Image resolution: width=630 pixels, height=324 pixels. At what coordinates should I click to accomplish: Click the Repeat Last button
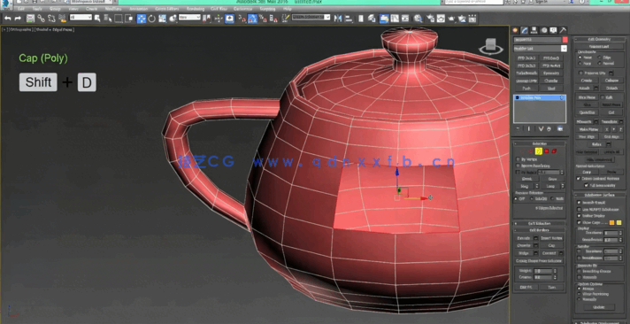[599, 47]
